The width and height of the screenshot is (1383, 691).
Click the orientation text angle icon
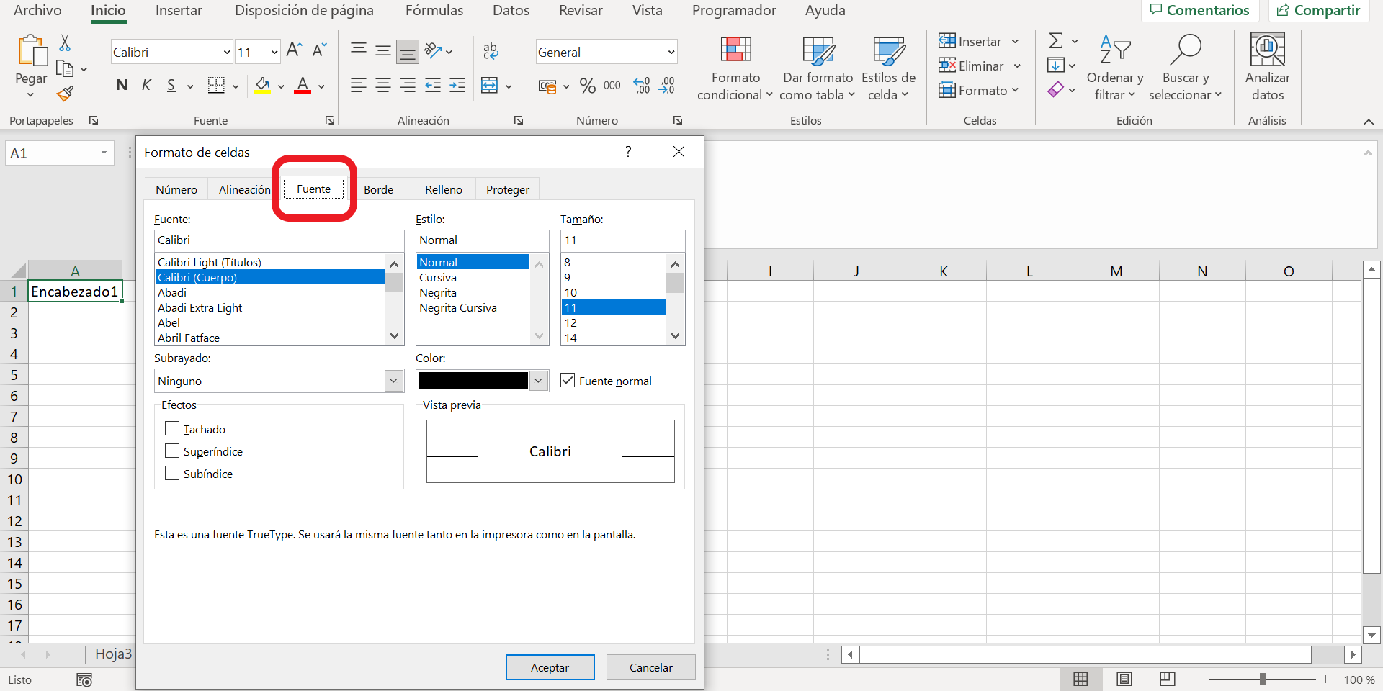(x=433, y=50)
